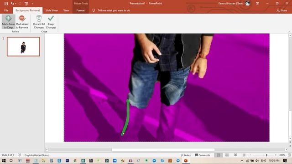The width and height of the screenshot is (292, 164).
Task: Switch to Slide Sorter view
Action: pyautogui.click(x=227, y=155)
